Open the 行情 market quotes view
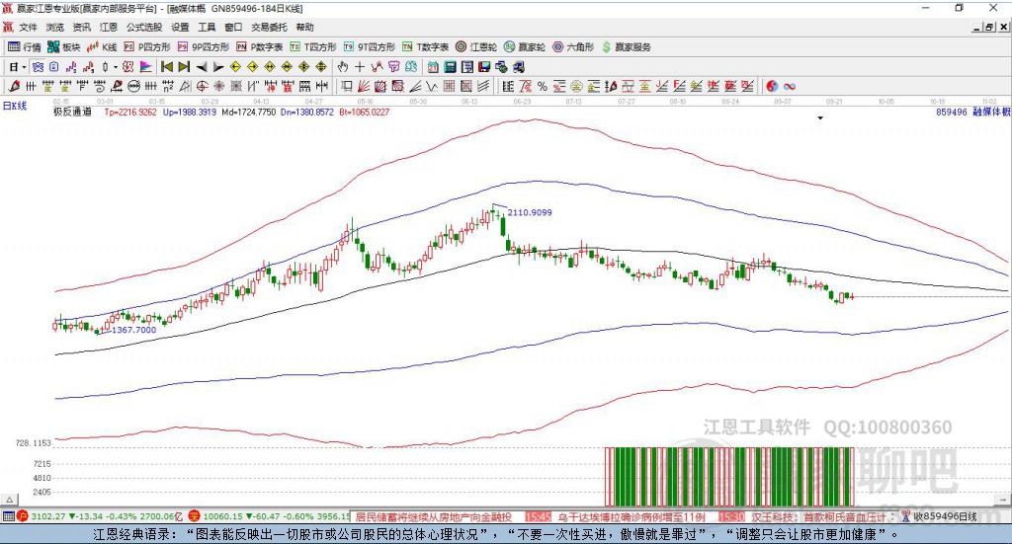This screenshot has height=544, width=1012. (x=25, y=47)
